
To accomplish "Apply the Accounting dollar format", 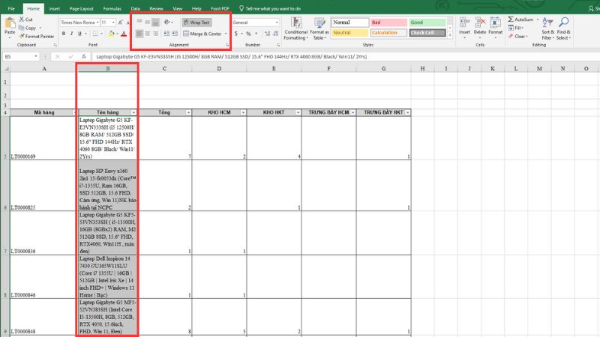I will (x=236, y=34).
